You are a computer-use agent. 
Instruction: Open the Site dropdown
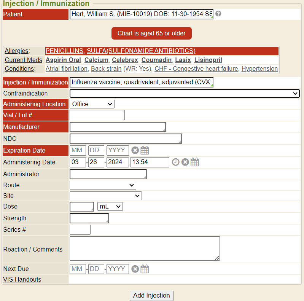[x=105, y=196]
